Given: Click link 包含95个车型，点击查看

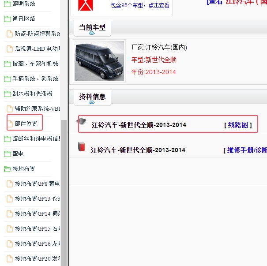Looking at the screenshot, I should click(x=140, y=5).
